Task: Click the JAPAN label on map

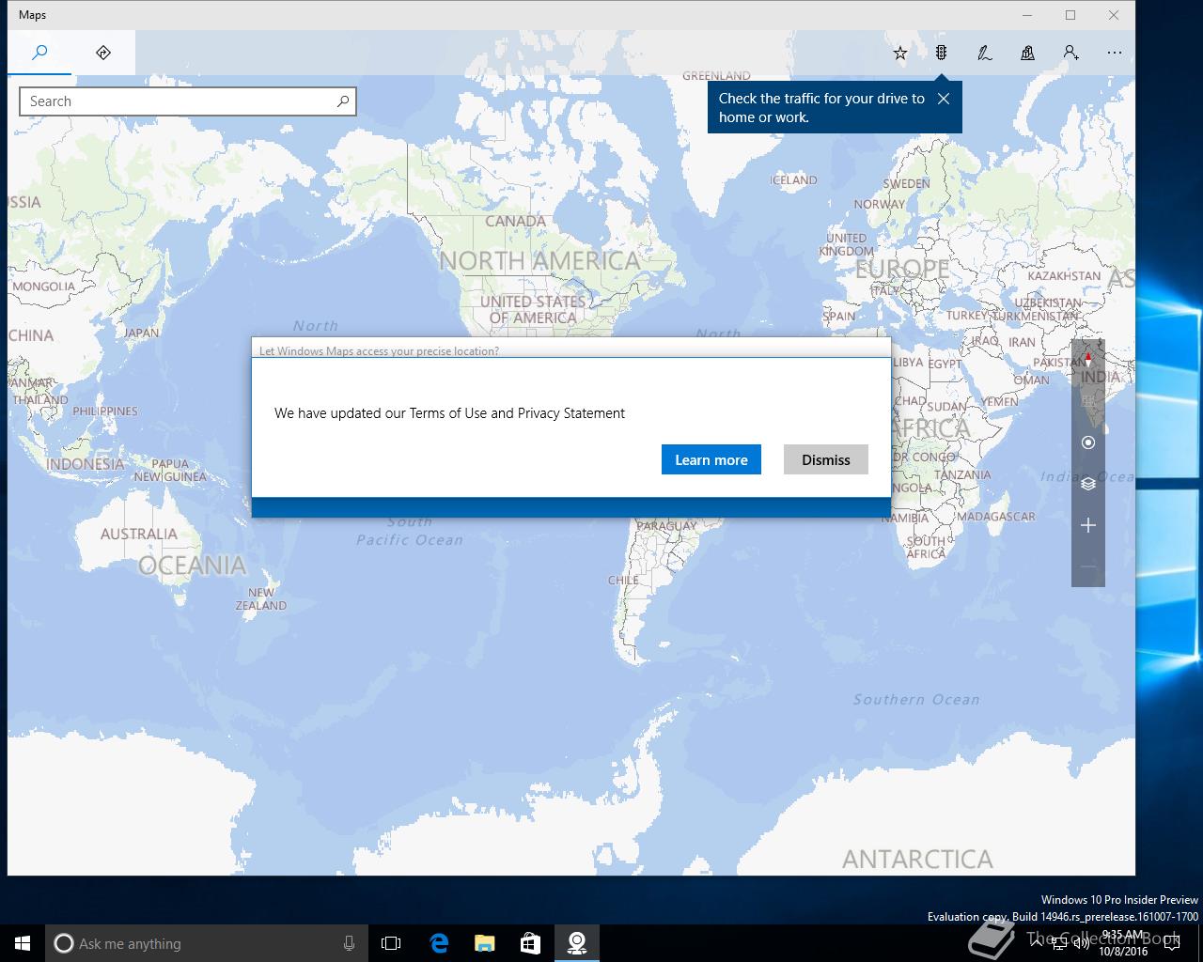Action: [x=142, y=333]
